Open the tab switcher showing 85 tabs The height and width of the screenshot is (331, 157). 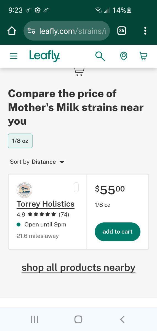(122, 31)
